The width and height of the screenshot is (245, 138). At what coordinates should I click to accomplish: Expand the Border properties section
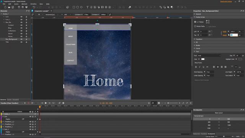[x=194, y=45]
